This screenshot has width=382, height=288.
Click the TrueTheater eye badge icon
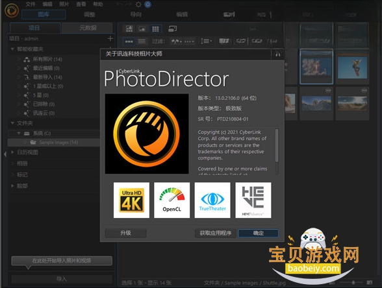(x=212, y=200)
